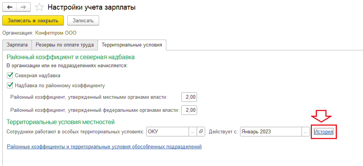Toggle the Северная надбавка checkbox
The height and width of the screenshot is (166, 363).
coord(10,76)
